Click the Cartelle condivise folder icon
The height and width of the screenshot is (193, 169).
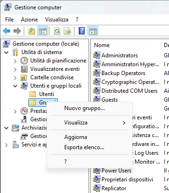24,77
